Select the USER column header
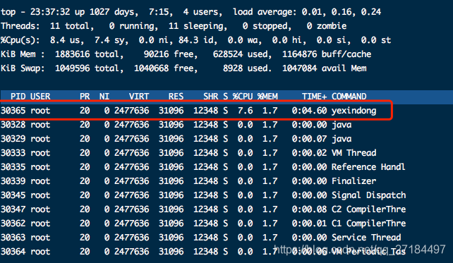This screenshot has width=453, height=263. (40, 96)
